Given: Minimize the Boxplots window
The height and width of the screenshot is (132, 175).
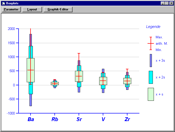Looking at the screenshot, I should click(x=163, y=3).
